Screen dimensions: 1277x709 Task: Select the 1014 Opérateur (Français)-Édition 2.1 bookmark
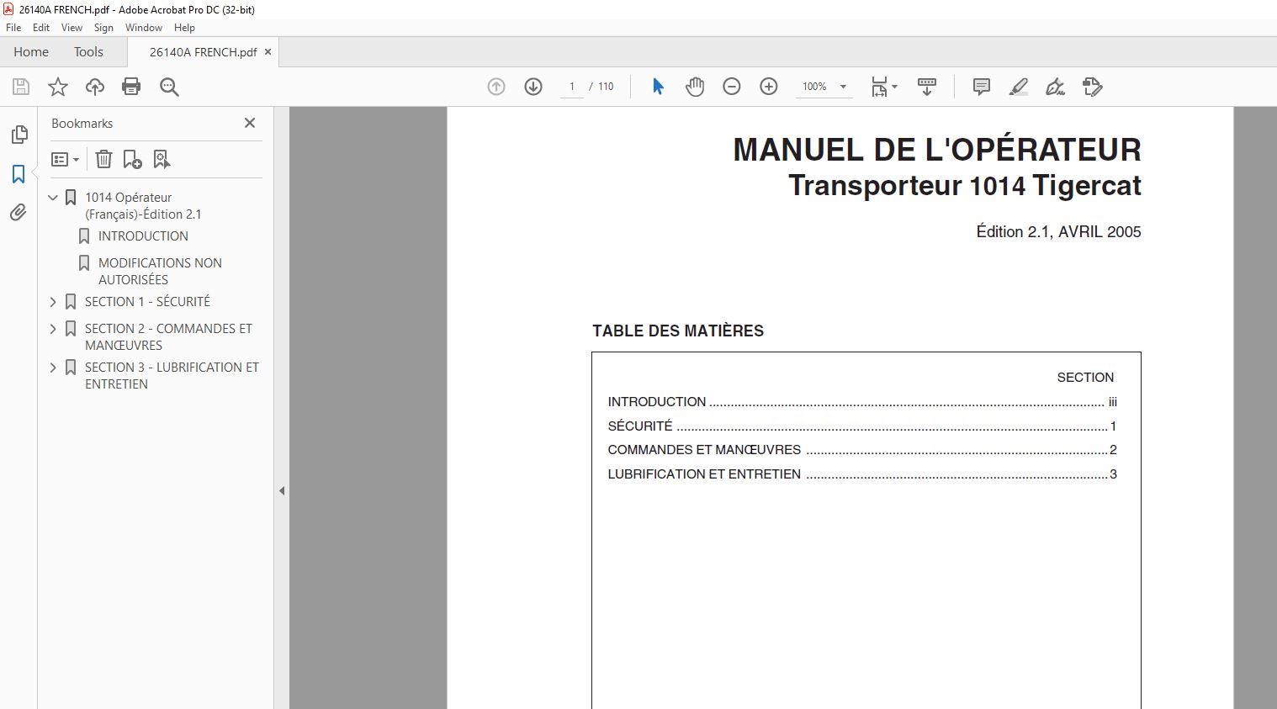(143, 206)
